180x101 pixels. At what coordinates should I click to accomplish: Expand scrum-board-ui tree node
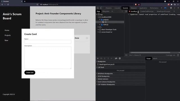pyautogui.click(x=98, y=32)
